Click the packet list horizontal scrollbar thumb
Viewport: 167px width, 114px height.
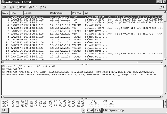(x=71, y=62)
